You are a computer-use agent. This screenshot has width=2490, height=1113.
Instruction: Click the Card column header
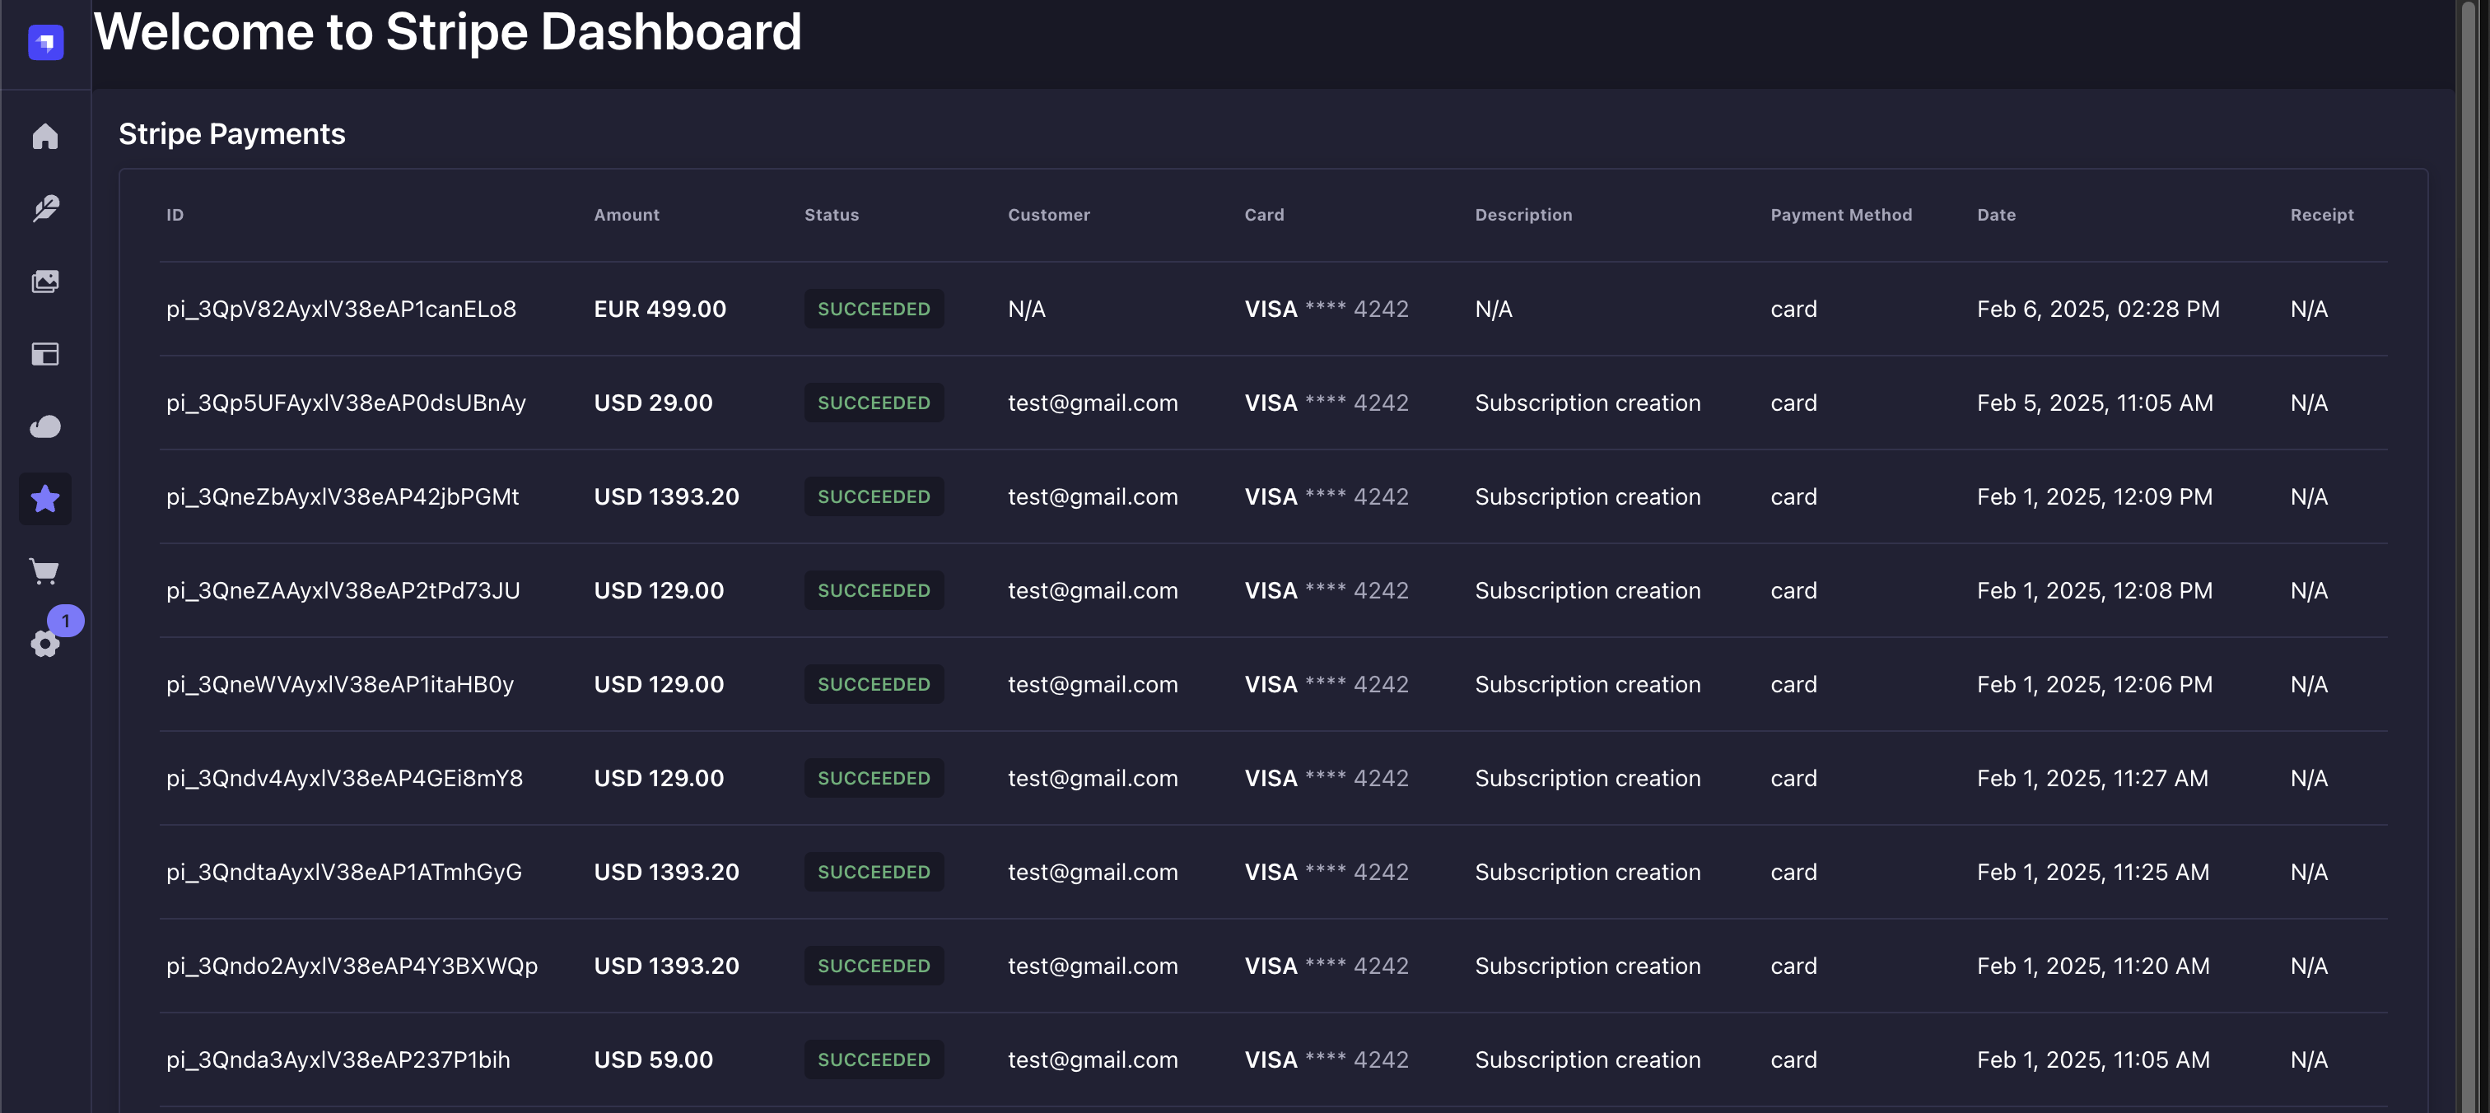coord(1264,215)
